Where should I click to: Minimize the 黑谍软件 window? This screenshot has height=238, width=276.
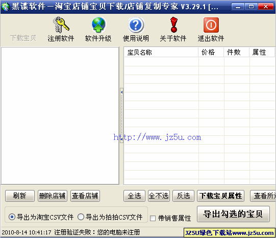click(x=238, y=7)
